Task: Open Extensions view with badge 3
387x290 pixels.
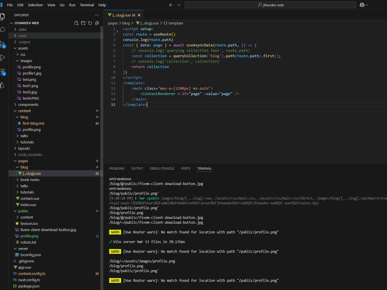Action: (3, 72)
